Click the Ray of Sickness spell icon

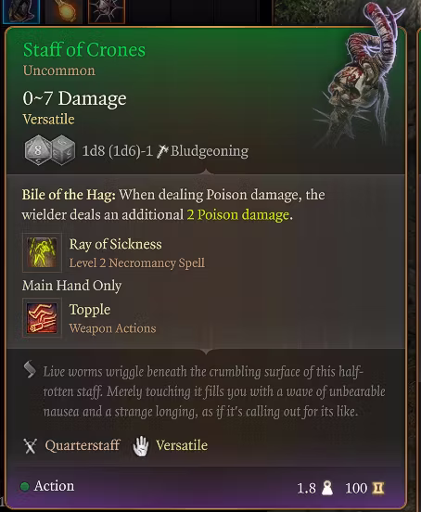tap(42, 252)
